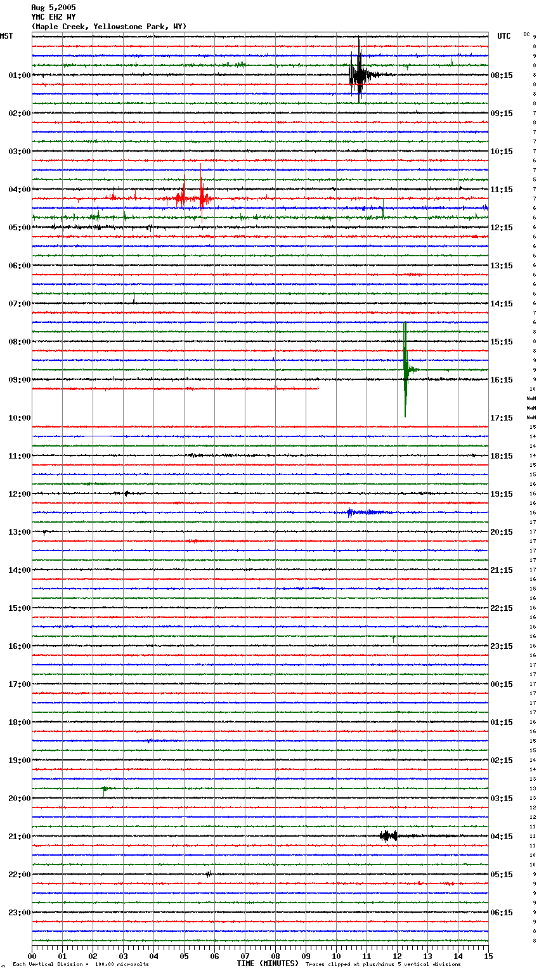
Task: Click the "17:15" UTC time label
Action: [x=502, y=418]
